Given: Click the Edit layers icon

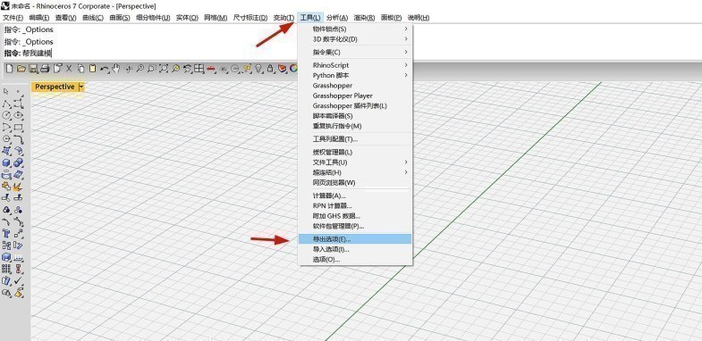Looking at the screenshot, I should tap(282, 69).
